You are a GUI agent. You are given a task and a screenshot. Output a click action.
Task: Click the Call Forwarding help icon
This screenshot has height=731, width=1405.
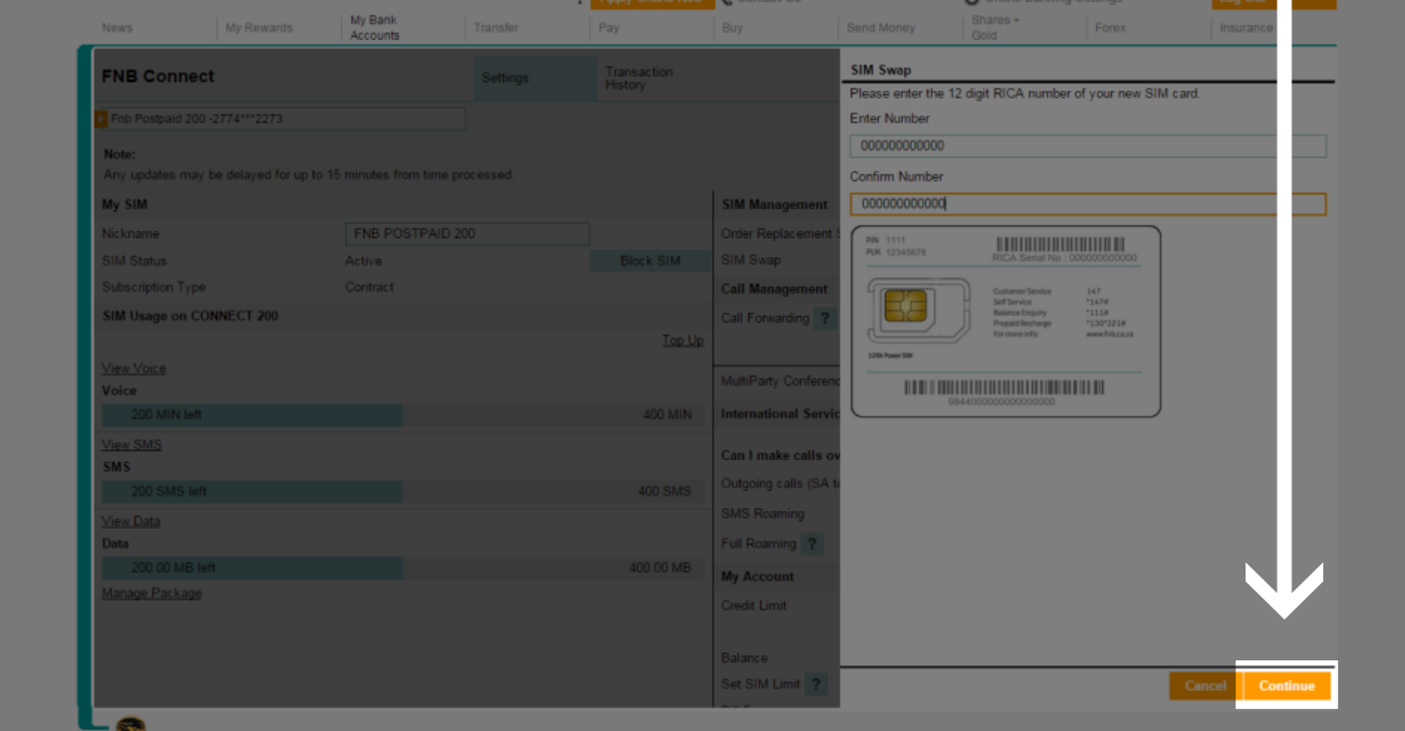824,318
